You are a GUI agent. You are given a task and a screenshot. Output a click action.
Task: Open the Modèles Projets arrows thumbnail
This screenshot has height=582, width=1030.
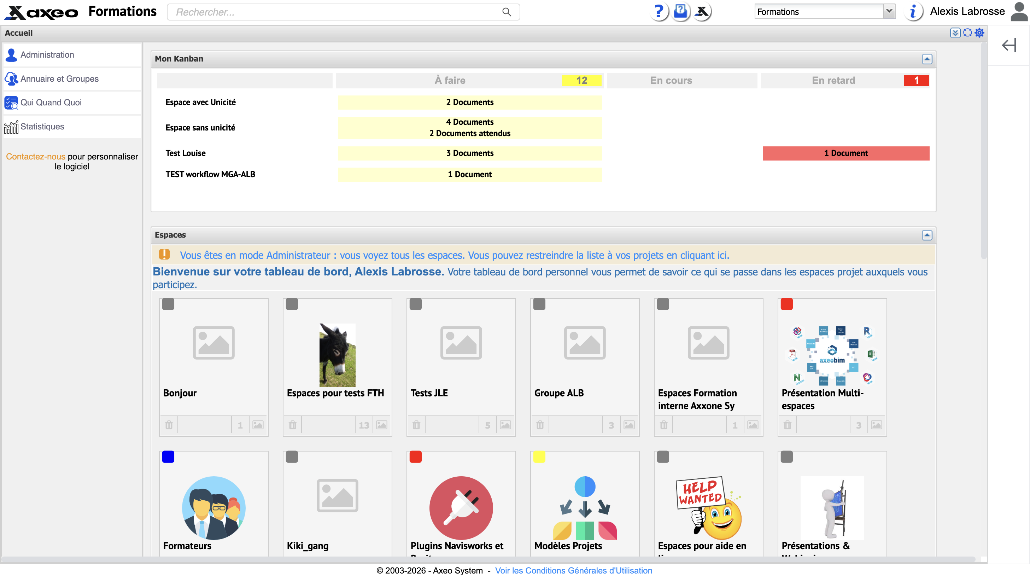585,508
